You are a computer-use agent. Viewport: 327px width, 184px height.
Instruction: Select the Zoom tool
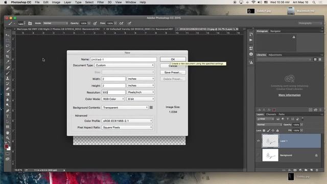8,138
